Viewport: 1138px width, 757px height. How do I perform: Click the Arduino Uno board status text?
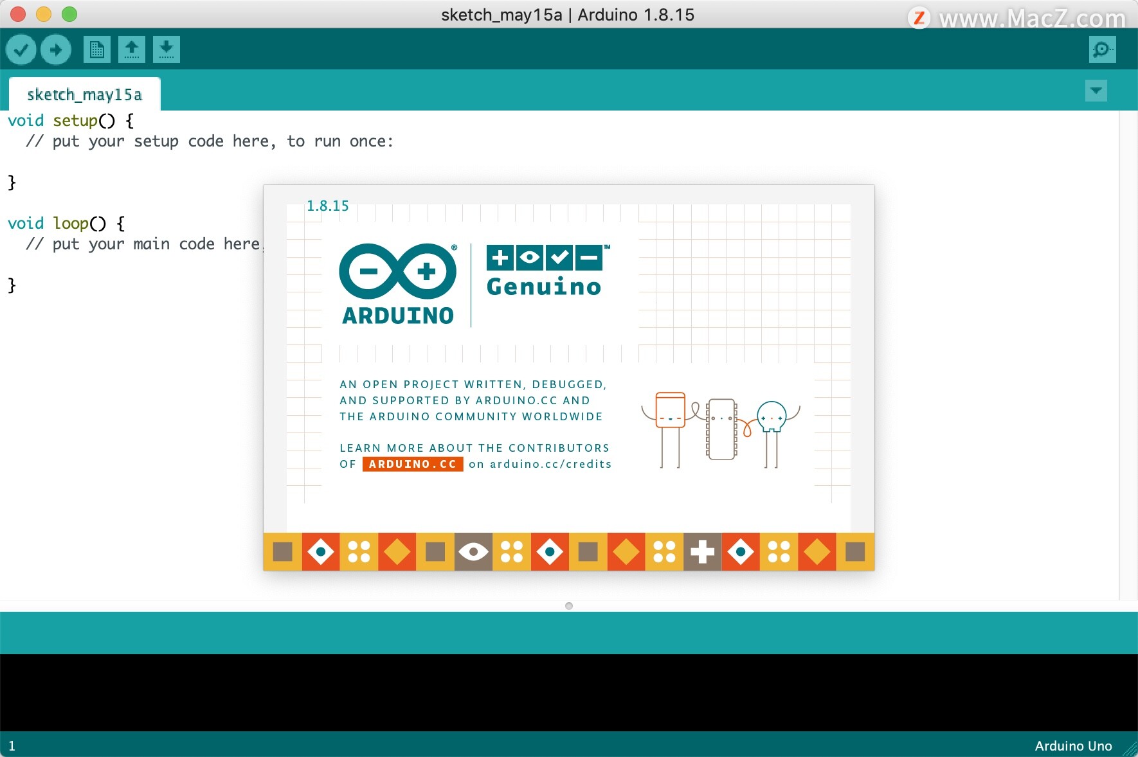tap(1073, 746)
